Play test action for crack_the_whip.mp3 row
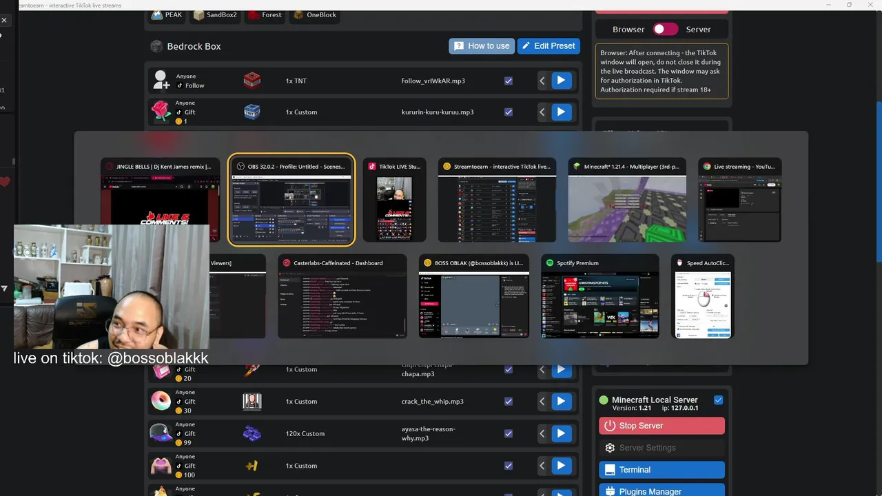 click(562, 401)
